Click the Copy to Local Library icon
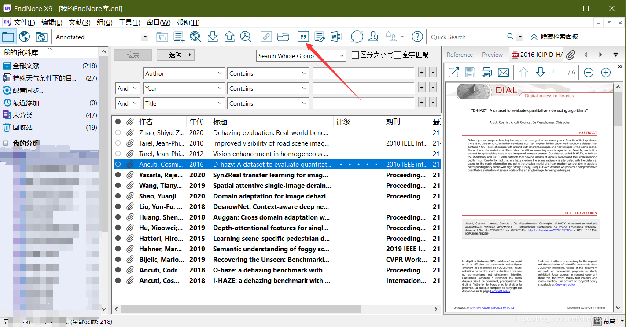 coord(162,37)
